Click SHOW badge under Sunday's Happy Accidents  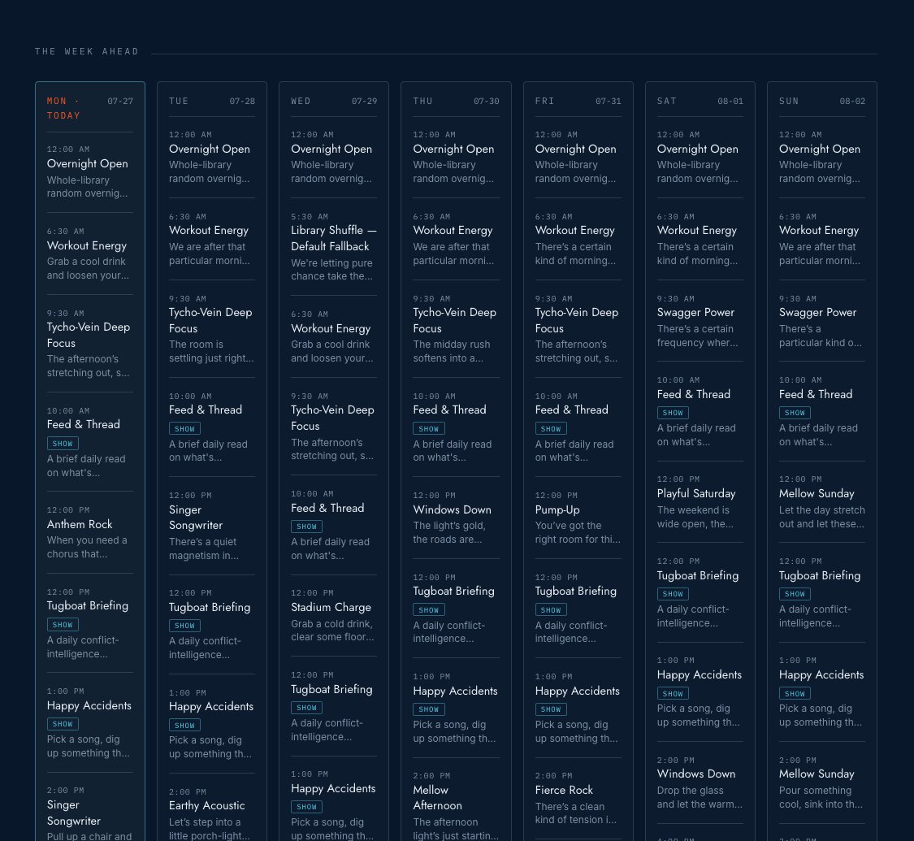pos(795,694)
